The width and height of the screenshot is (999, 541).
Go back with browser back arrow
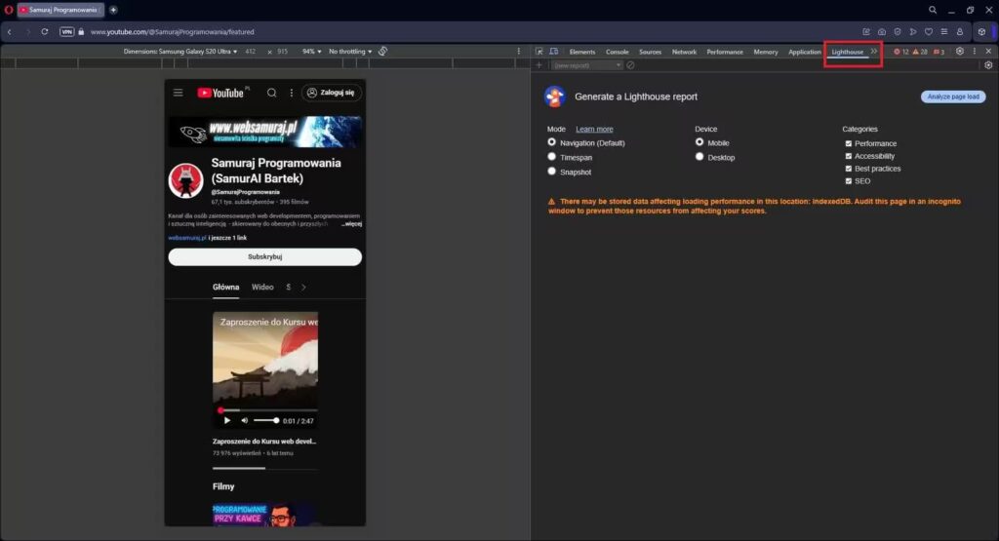[x=10, y=32]
